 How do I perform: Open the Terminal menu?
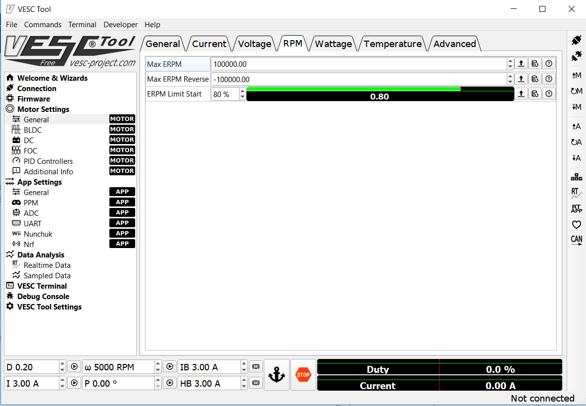[x=82, y=25]
